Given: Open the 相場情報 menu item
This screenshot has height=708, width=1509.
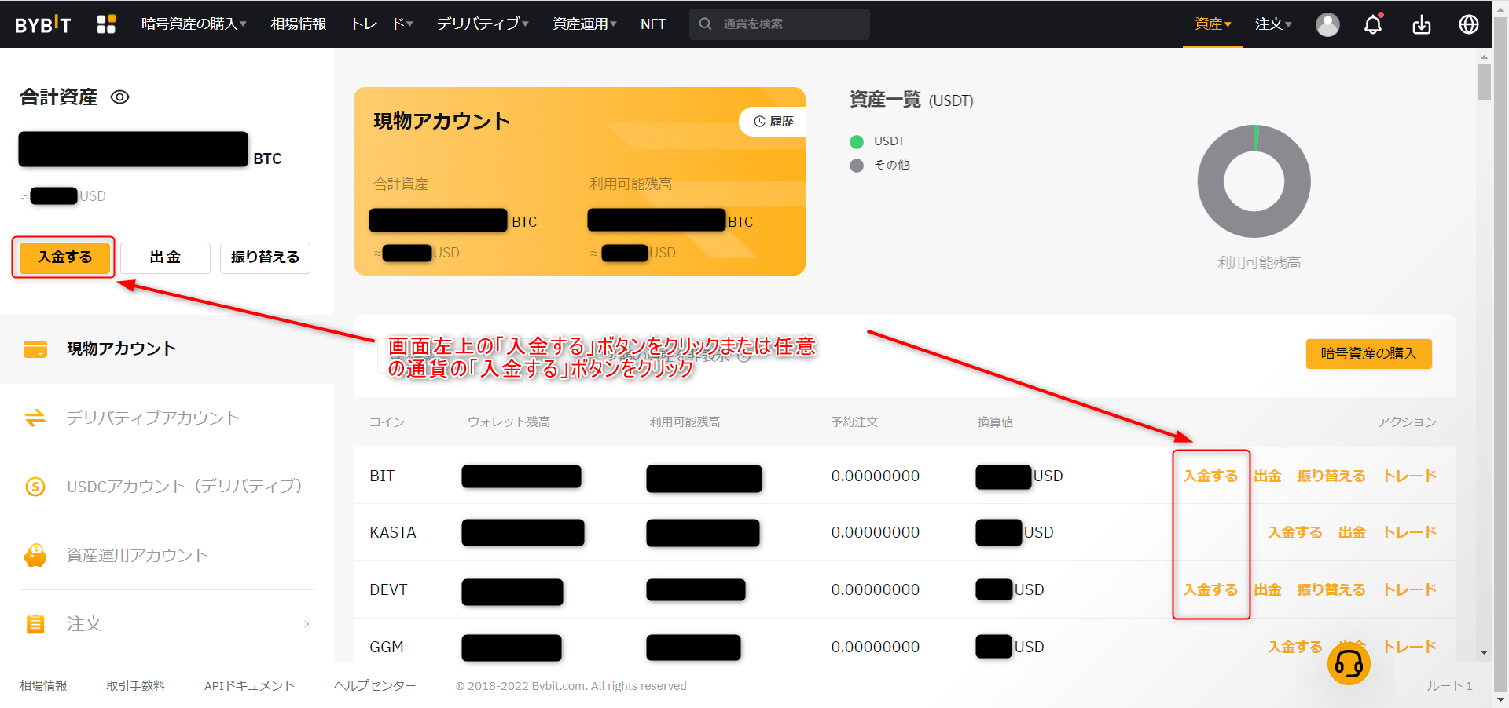Looking at the screenshot, I should point(298,24).
